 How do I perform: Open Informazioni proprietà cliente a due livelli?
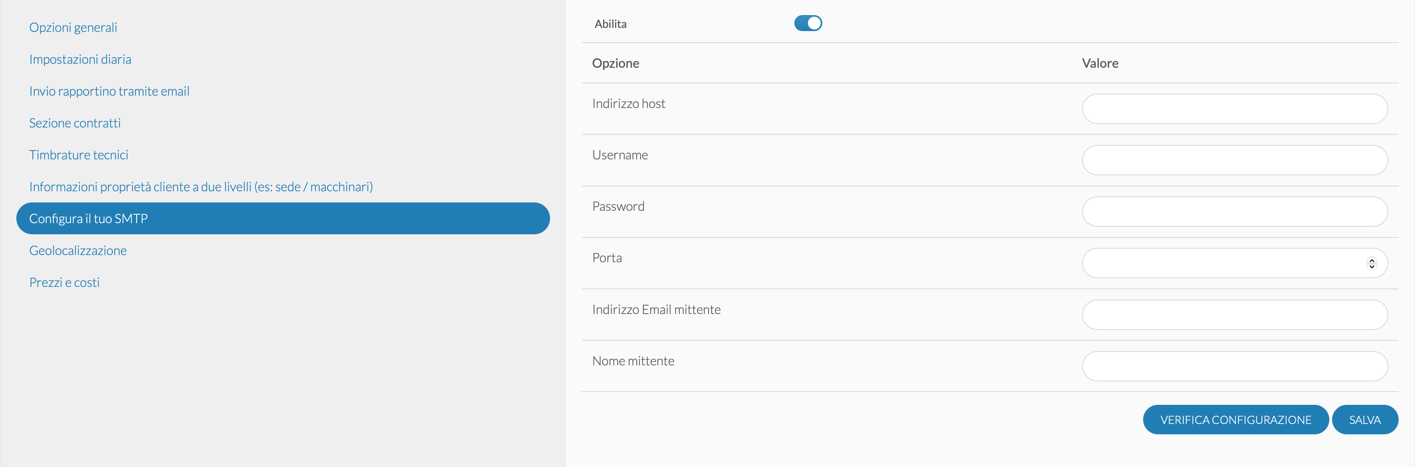click(x=201, y=187)
